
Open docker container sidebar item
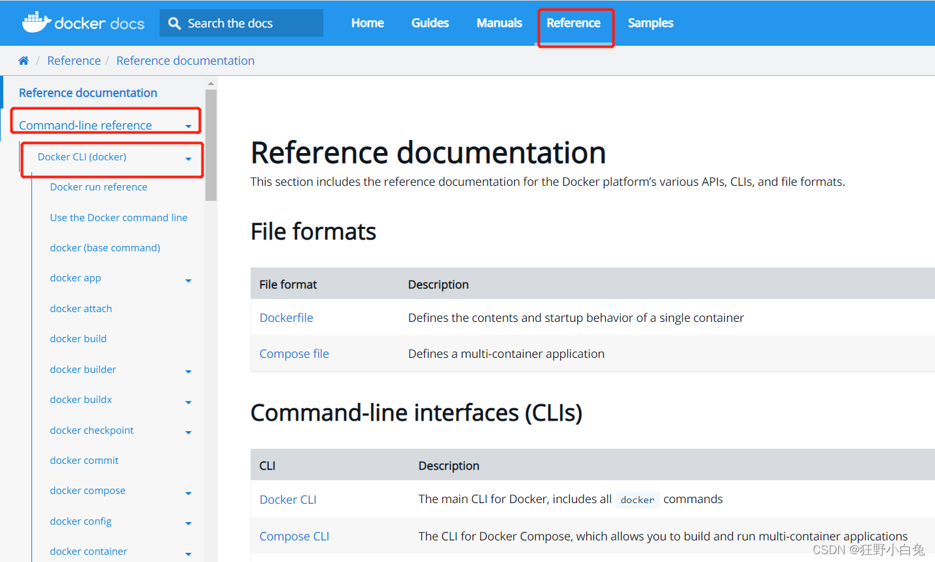pyautogui.click(x=89, y=552)
